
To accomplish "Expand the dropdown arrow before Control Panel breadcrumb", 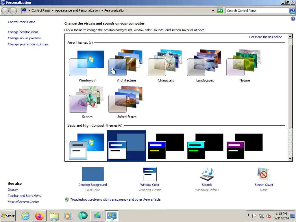I will click(x=29, y=11).
